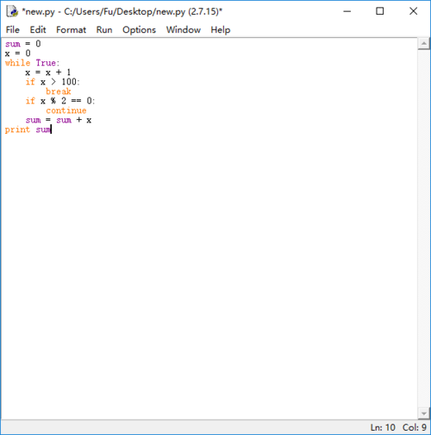Click the vertical scrollbar track
The height and width of the screenshot is (435, 431).
[x=423, y=229]
